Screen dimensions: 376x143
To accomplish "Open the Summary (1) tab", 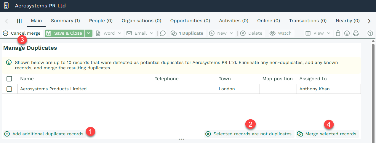I will [x=65, y=21].
